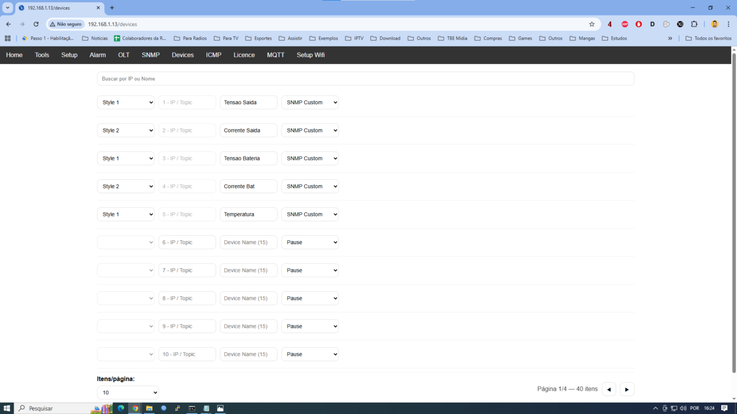
Task: Click the Device Name field in row 7
Action: coord(248,270)
